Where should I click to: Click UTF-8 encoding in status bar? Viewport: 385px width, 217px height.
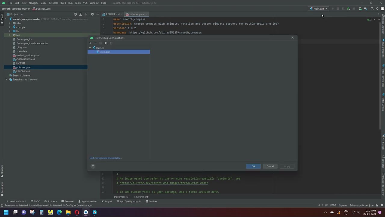tap(333, 206)
